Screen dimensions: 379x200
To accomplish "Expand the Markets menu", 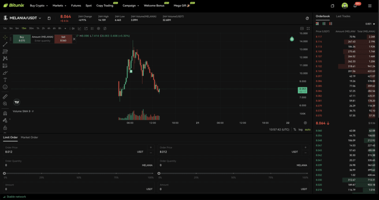I will (x=59, y=6).
